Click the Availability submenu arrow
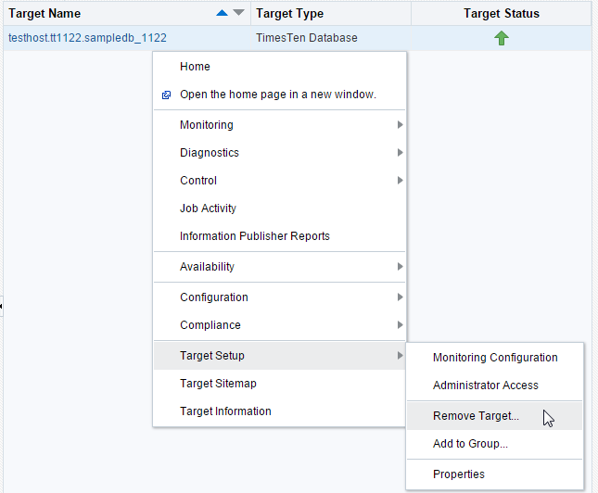The image size is (598, 493). 400,267
